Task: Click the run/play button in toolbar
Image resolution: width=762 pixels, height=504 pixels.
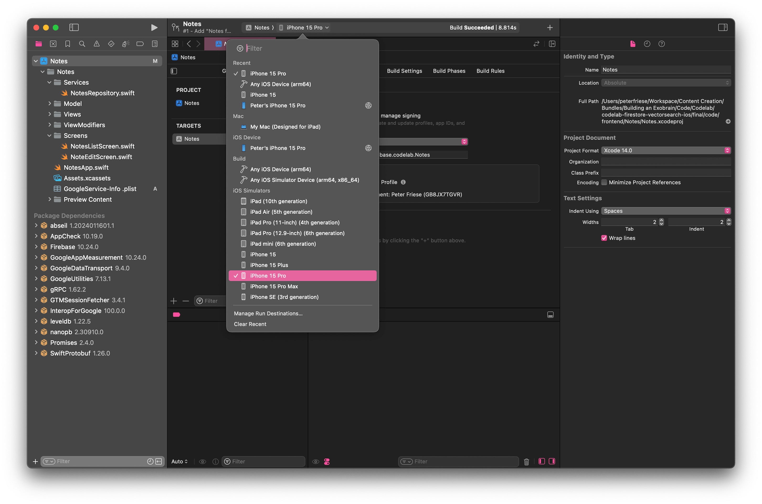Action: [155, 27]
